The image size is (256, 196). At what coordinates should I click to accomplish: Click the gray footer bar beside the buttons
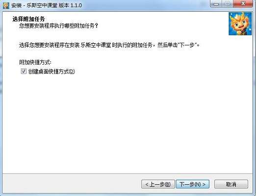72,184
